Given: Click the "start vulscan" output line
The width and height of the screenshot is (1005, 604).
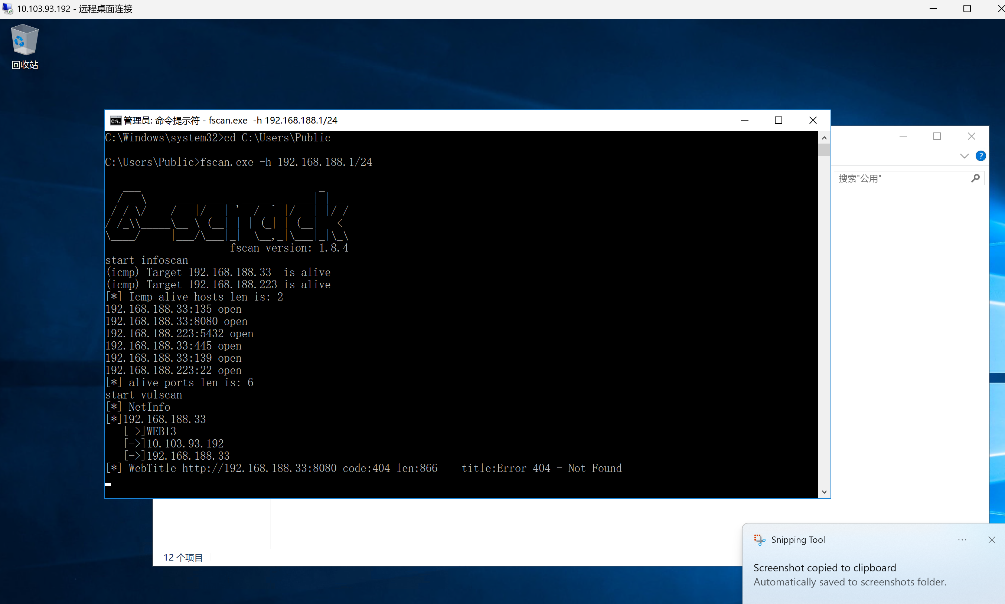Looking at the screenshot, I should tap(144, 395).
